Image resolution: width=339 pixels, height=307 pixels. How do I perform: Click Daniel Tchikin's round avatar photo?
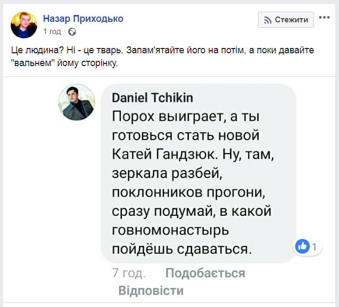pyautogui.click(x=76, y=102)
